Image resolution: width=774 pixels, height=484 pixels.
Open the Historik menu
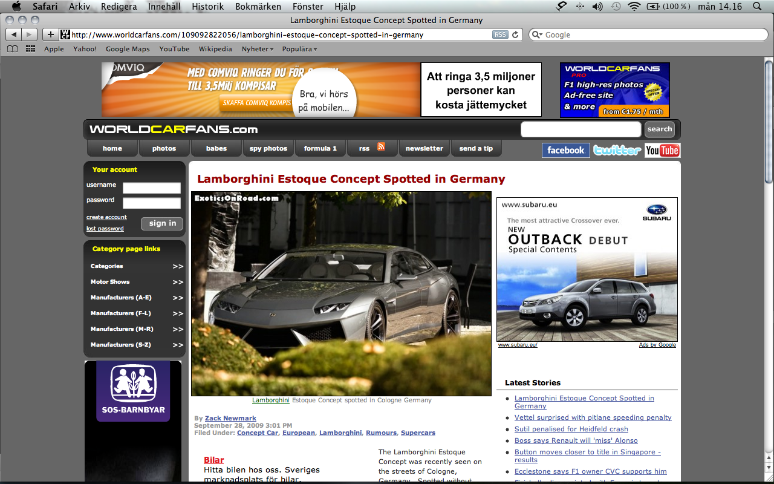coord(207,7)
